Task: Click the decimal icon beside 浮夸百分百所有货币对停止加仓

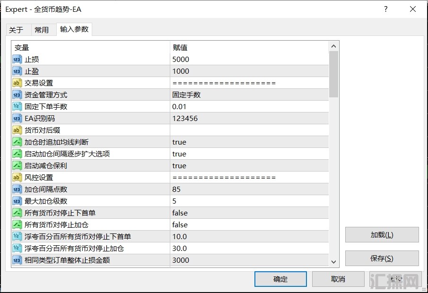Action: (x=17, y=249)
